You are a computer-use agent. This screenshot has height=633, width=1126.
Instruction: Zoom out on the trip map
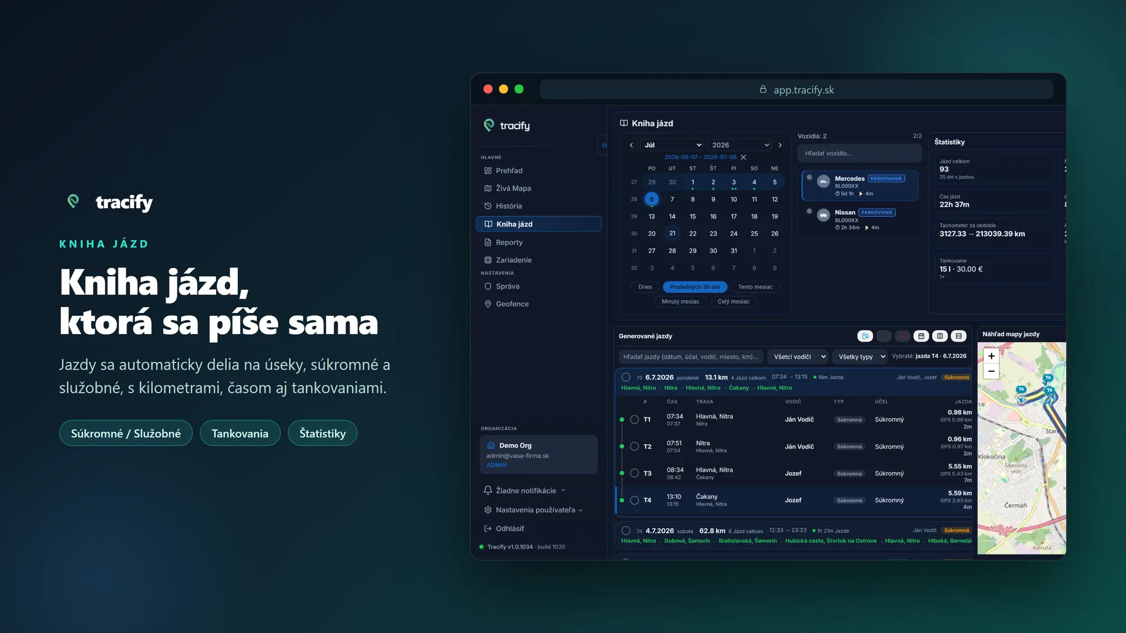click(x=991, y=371)
